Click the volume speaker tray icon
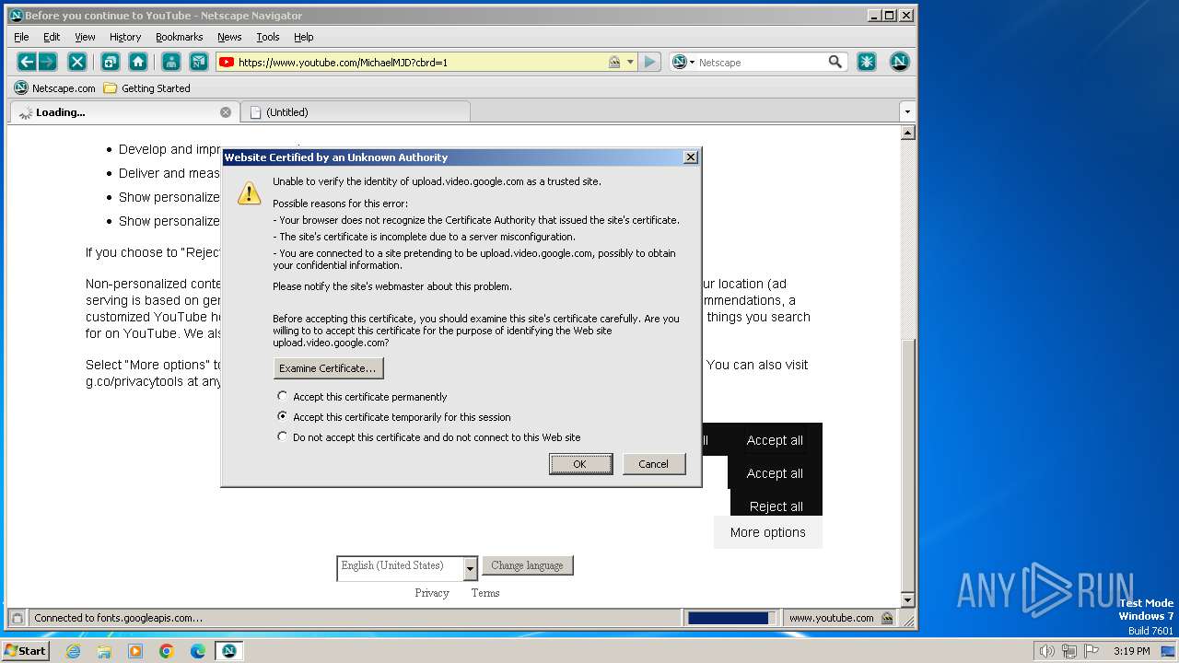This screenshot has width=1179, height=663. click(x=1046, y=651)
